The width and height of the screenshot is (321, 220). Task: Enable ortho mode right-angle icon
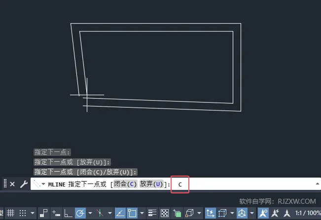point(68,213)
